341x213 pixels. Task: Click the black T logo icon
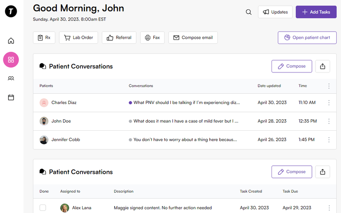11,12
